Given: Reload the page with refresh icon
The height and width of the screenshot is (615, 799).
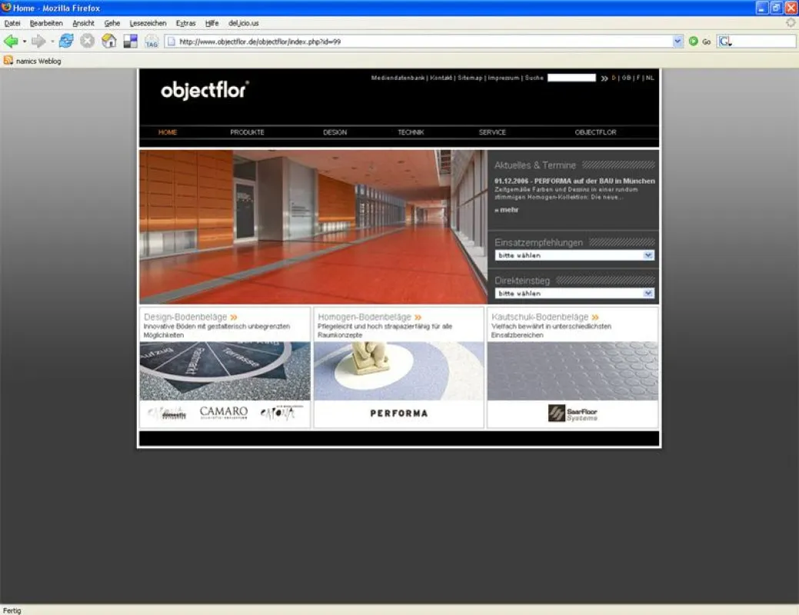Looking at the screenshot, I should pyautogui.click(x=66, y=41).
